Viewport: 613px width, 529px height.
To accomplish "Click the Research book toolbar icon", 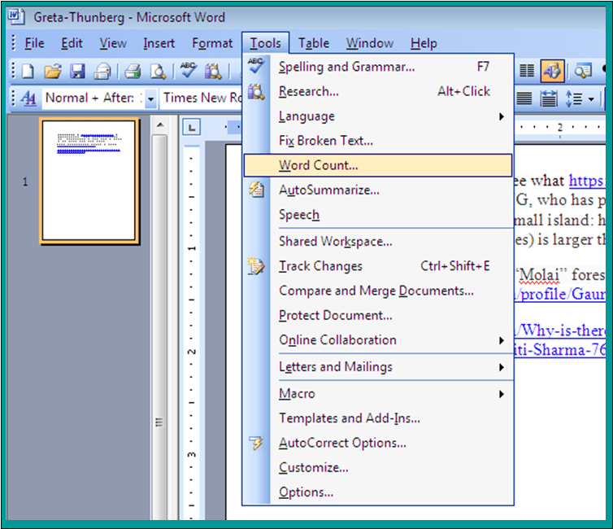I will (x=214, y=72).
